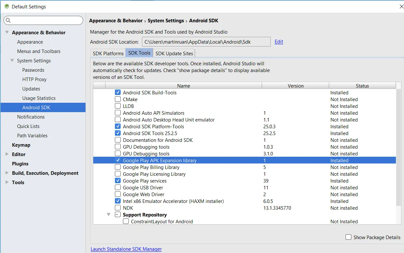Close the Default Settings window
The image size is (404, 253).
(x=401, y=6)
